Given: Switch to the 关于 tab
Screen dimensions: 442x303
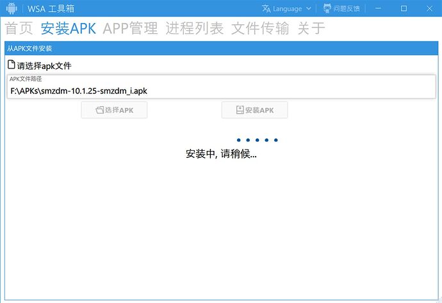Looking at the screenshot, I should [311, 28].
